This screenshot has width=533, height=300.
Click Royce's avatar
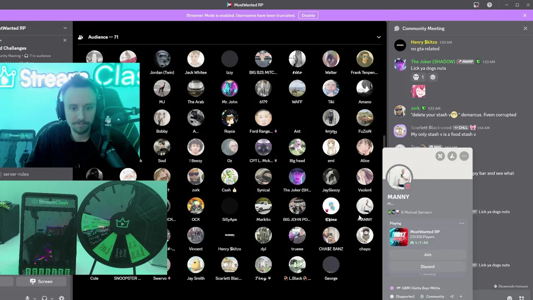pos(229,118)
